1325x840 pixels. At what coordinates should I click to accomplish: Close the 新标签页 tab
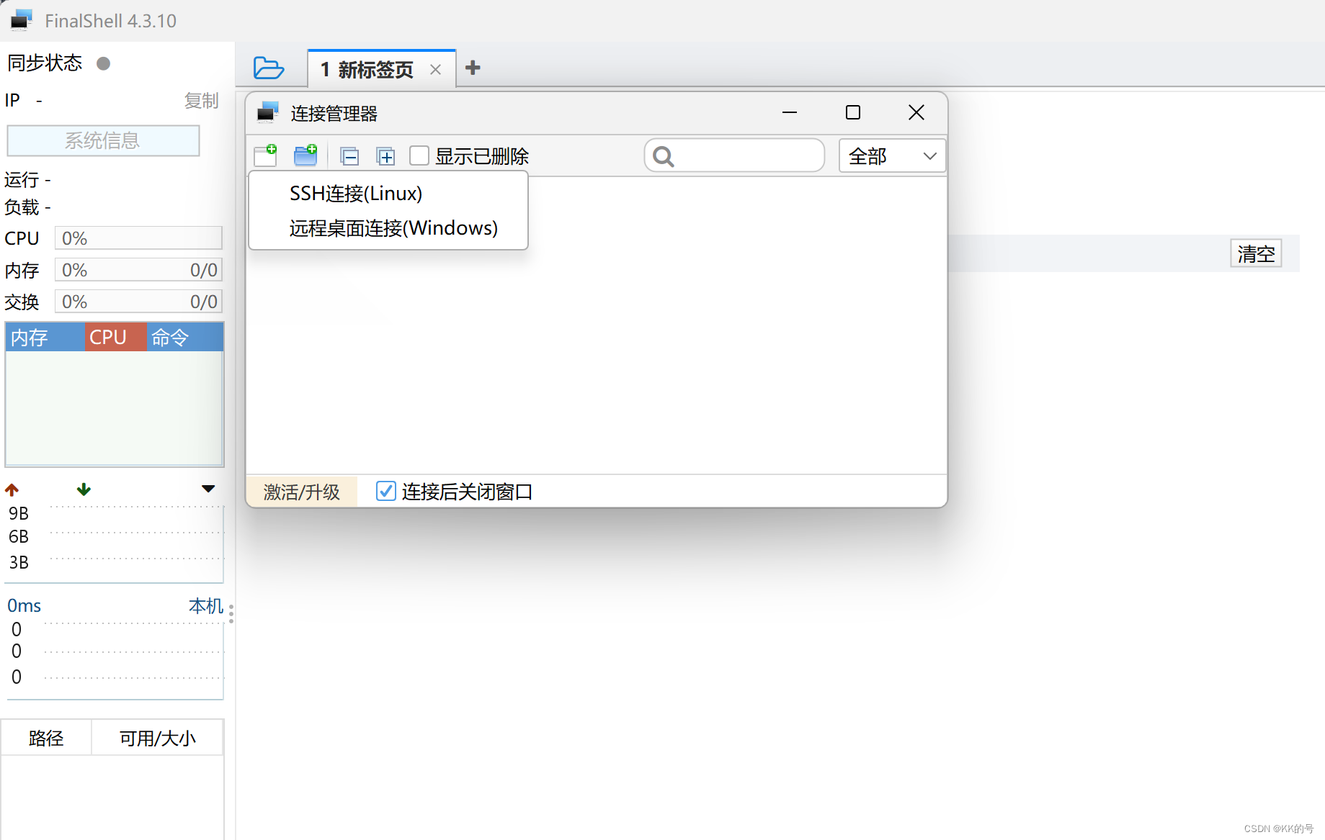(x=435, y=70)
